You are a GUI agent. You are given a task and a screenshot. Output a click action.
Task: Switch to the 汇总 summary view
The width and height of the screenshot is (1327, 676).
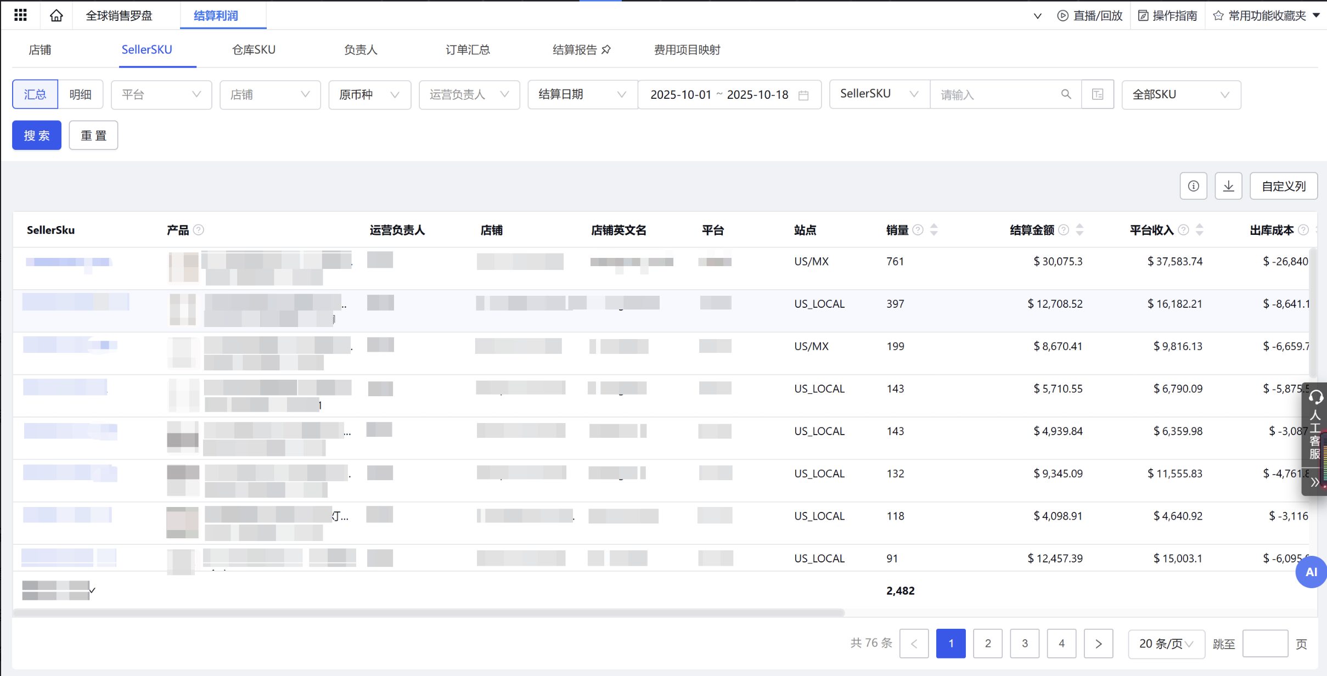click(x=35, y=94)
